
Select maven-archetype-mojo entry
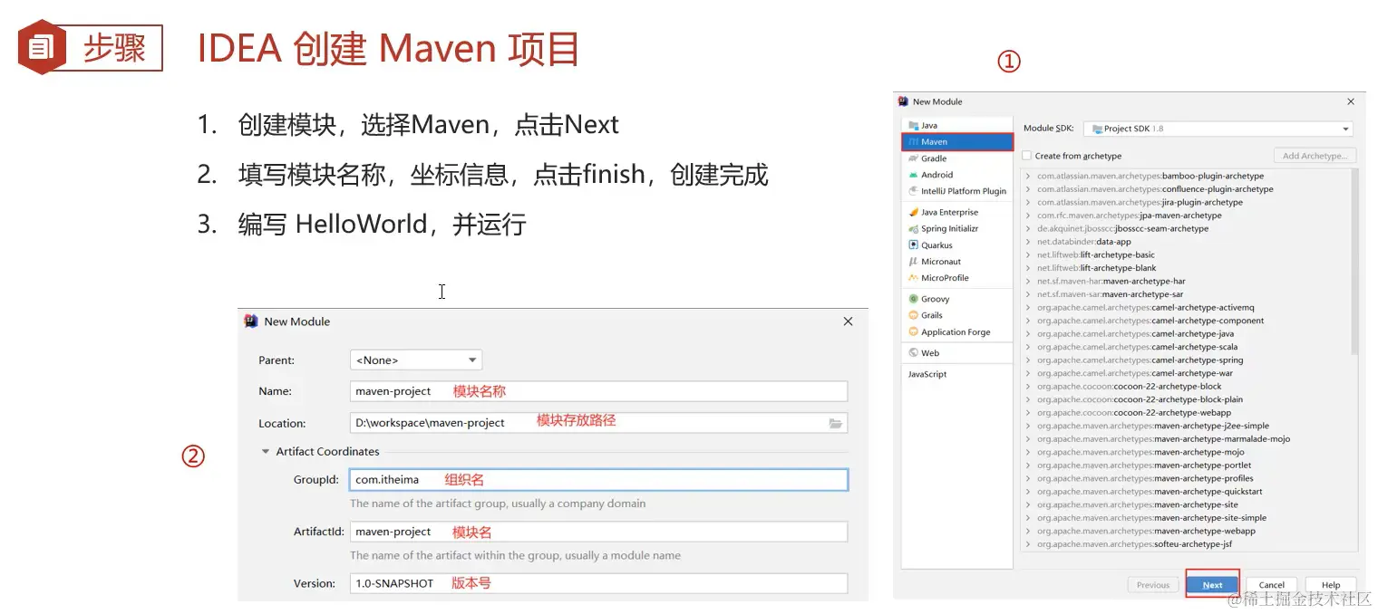[x=1141, y=452]
